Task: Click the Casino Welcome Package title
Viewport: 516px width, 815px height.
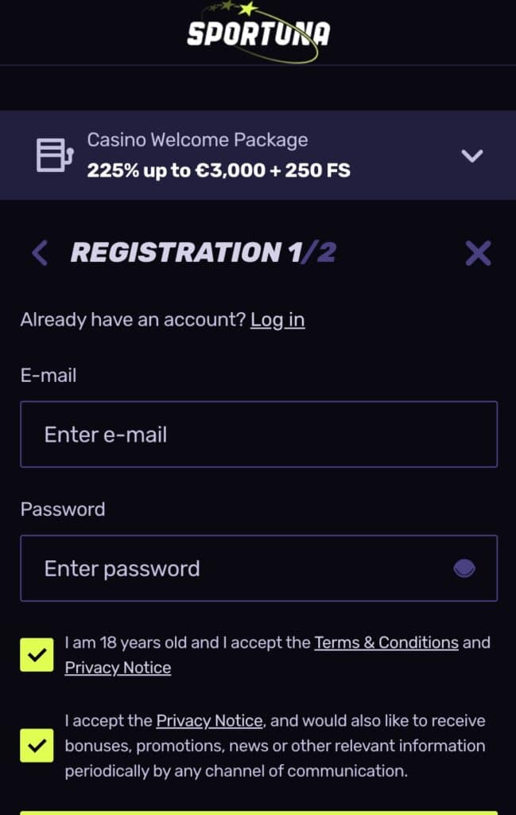Action: click(197, 140)
